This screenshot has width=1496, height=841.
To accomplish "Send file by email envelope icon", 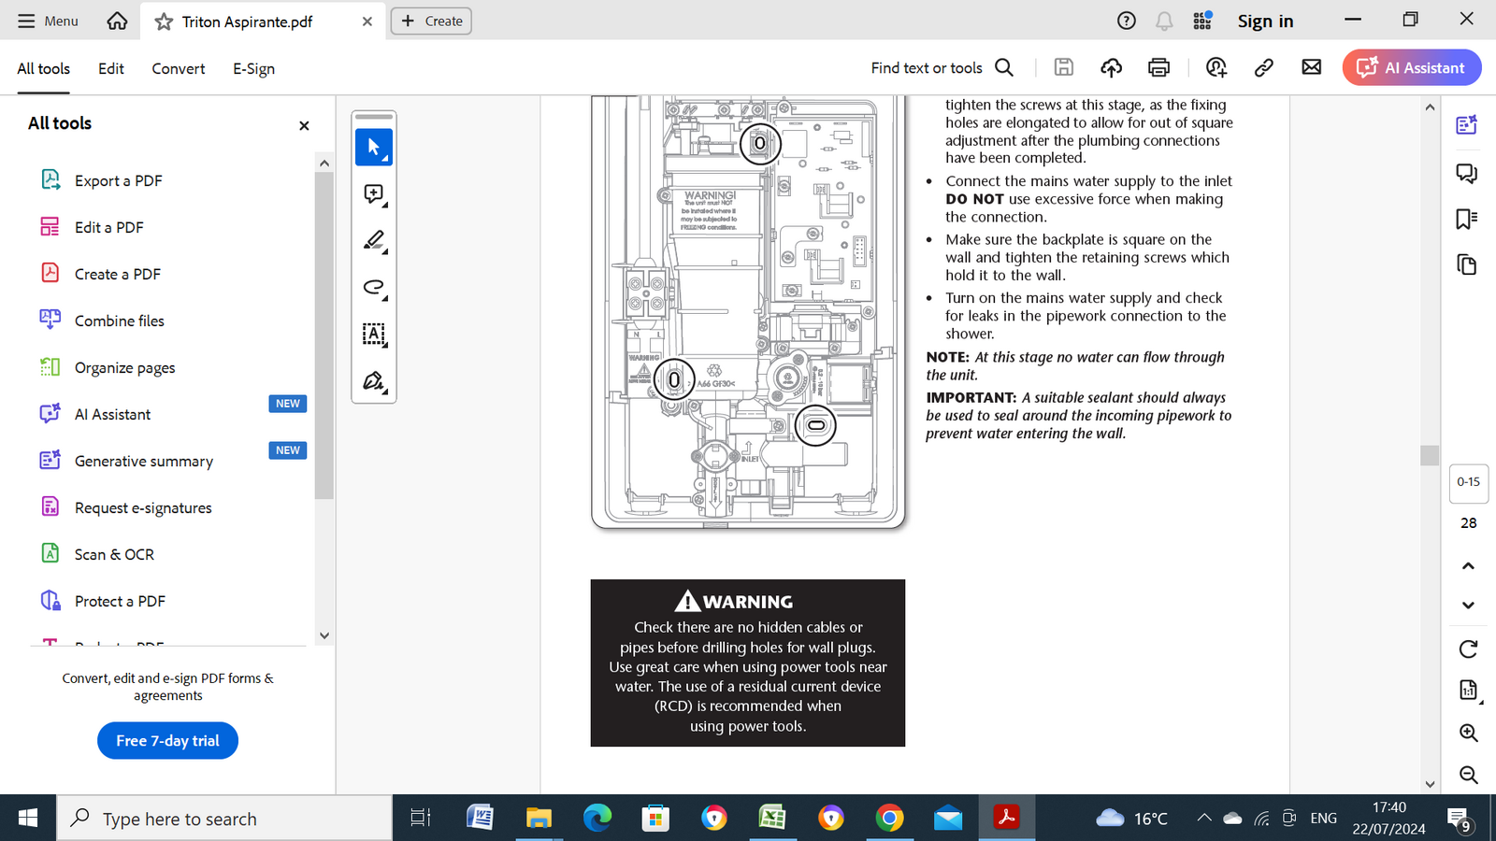I will [x=1312, y=66].
